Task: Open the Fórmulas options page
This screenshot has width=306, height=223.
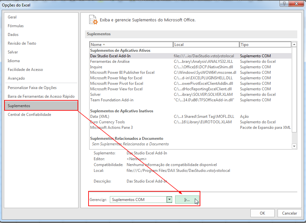Action: [15, 26]
